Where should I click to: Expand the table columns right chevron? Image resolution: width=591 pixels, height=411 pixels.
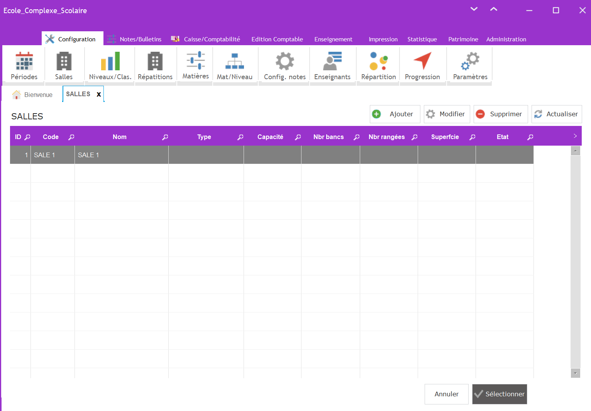(575, 136)
